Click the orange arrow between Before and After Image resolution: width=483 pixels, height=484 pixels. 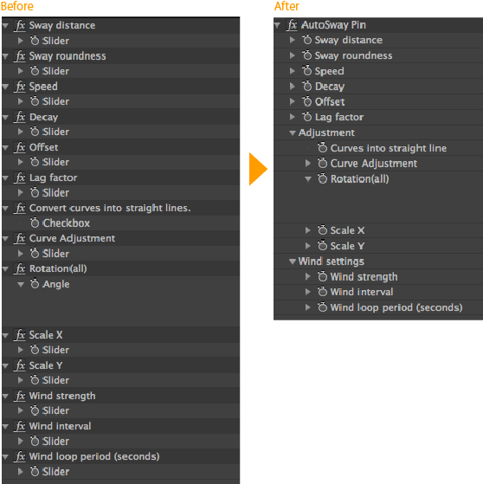258,169
